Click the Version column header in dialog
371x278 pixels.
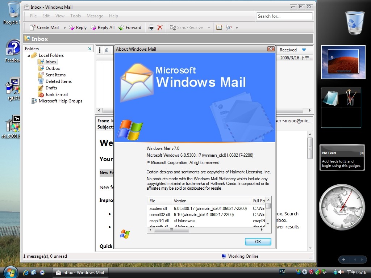211,201
